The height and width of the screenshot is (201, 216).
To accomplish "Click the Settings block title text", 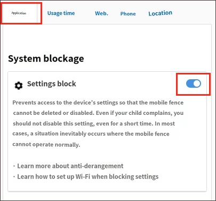I will 52,83.
